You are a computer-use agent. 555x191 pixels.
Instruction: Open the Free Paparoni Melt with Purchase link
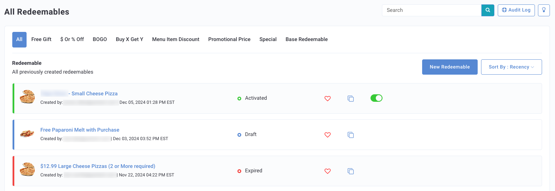[x=80, y=130]
